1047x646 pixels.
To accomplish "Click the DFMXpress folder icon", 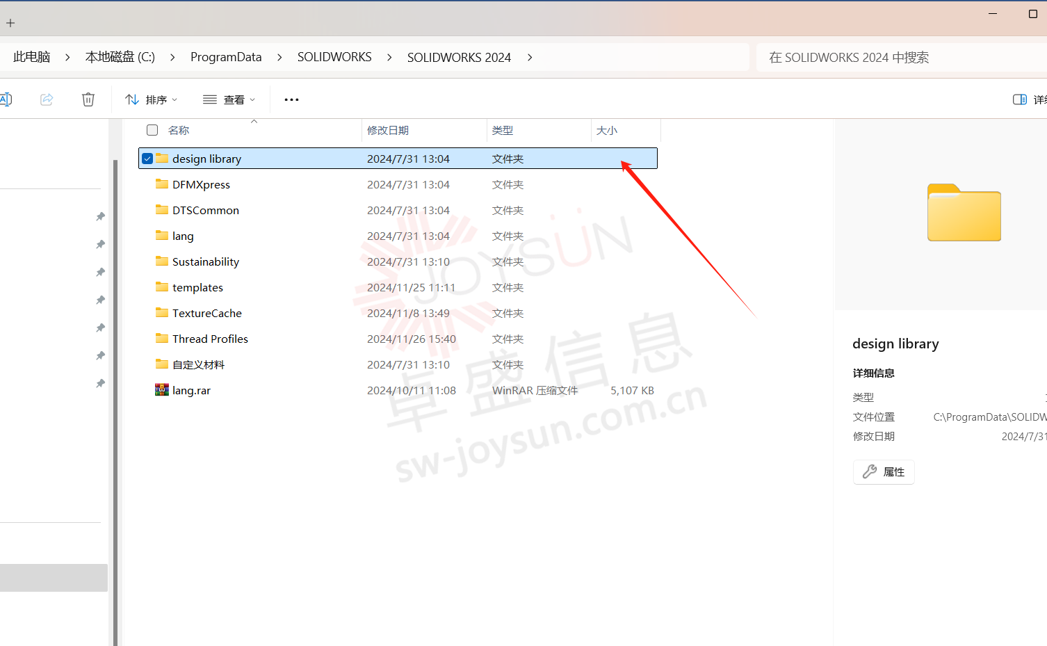I will pyautogui.click(x=162, y=184).
